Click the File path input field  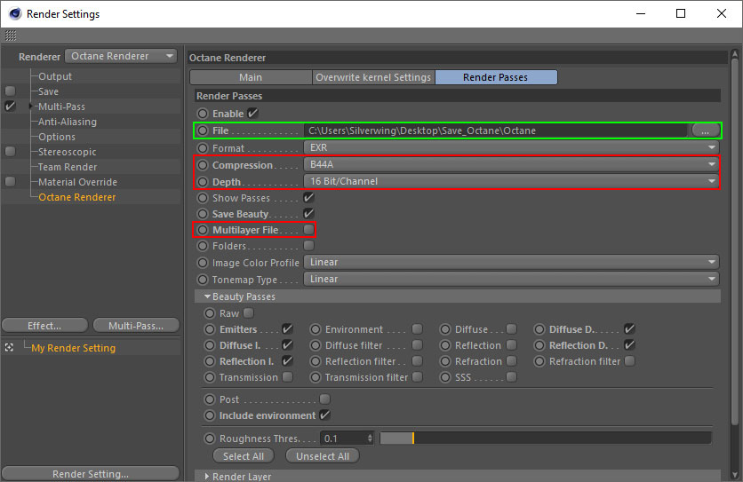(x=496, y=130)
